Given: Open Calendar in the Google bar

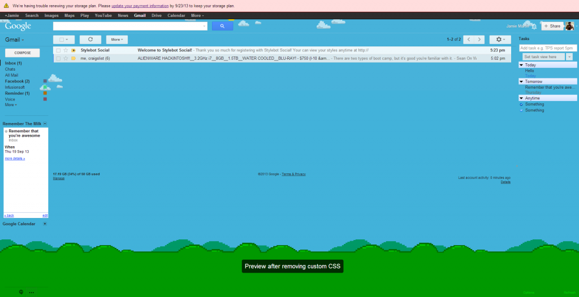Looking at the screenshot, I should [176, 15].
